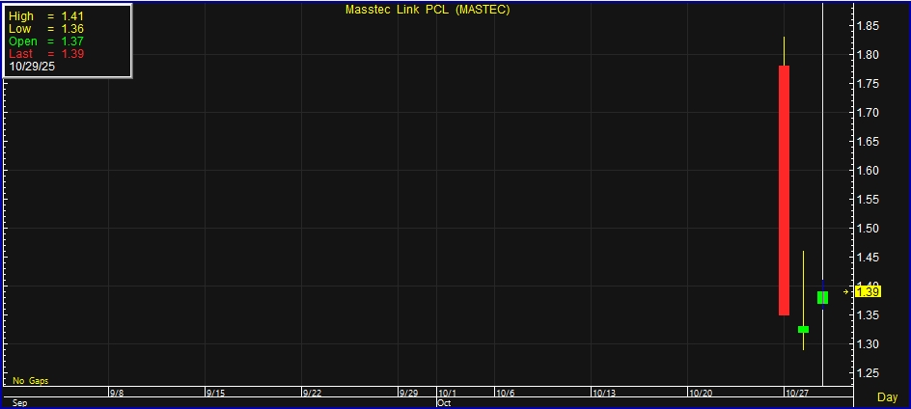The width and height of the screenshot is (911, 409).
Task: Click the green Open value row
Action: 46,41
